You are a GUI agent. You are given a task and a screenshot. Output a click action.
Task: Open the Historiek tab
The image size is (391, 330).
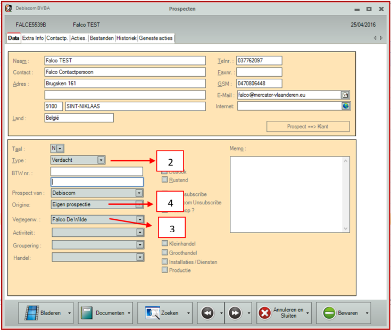coord(127,38)
